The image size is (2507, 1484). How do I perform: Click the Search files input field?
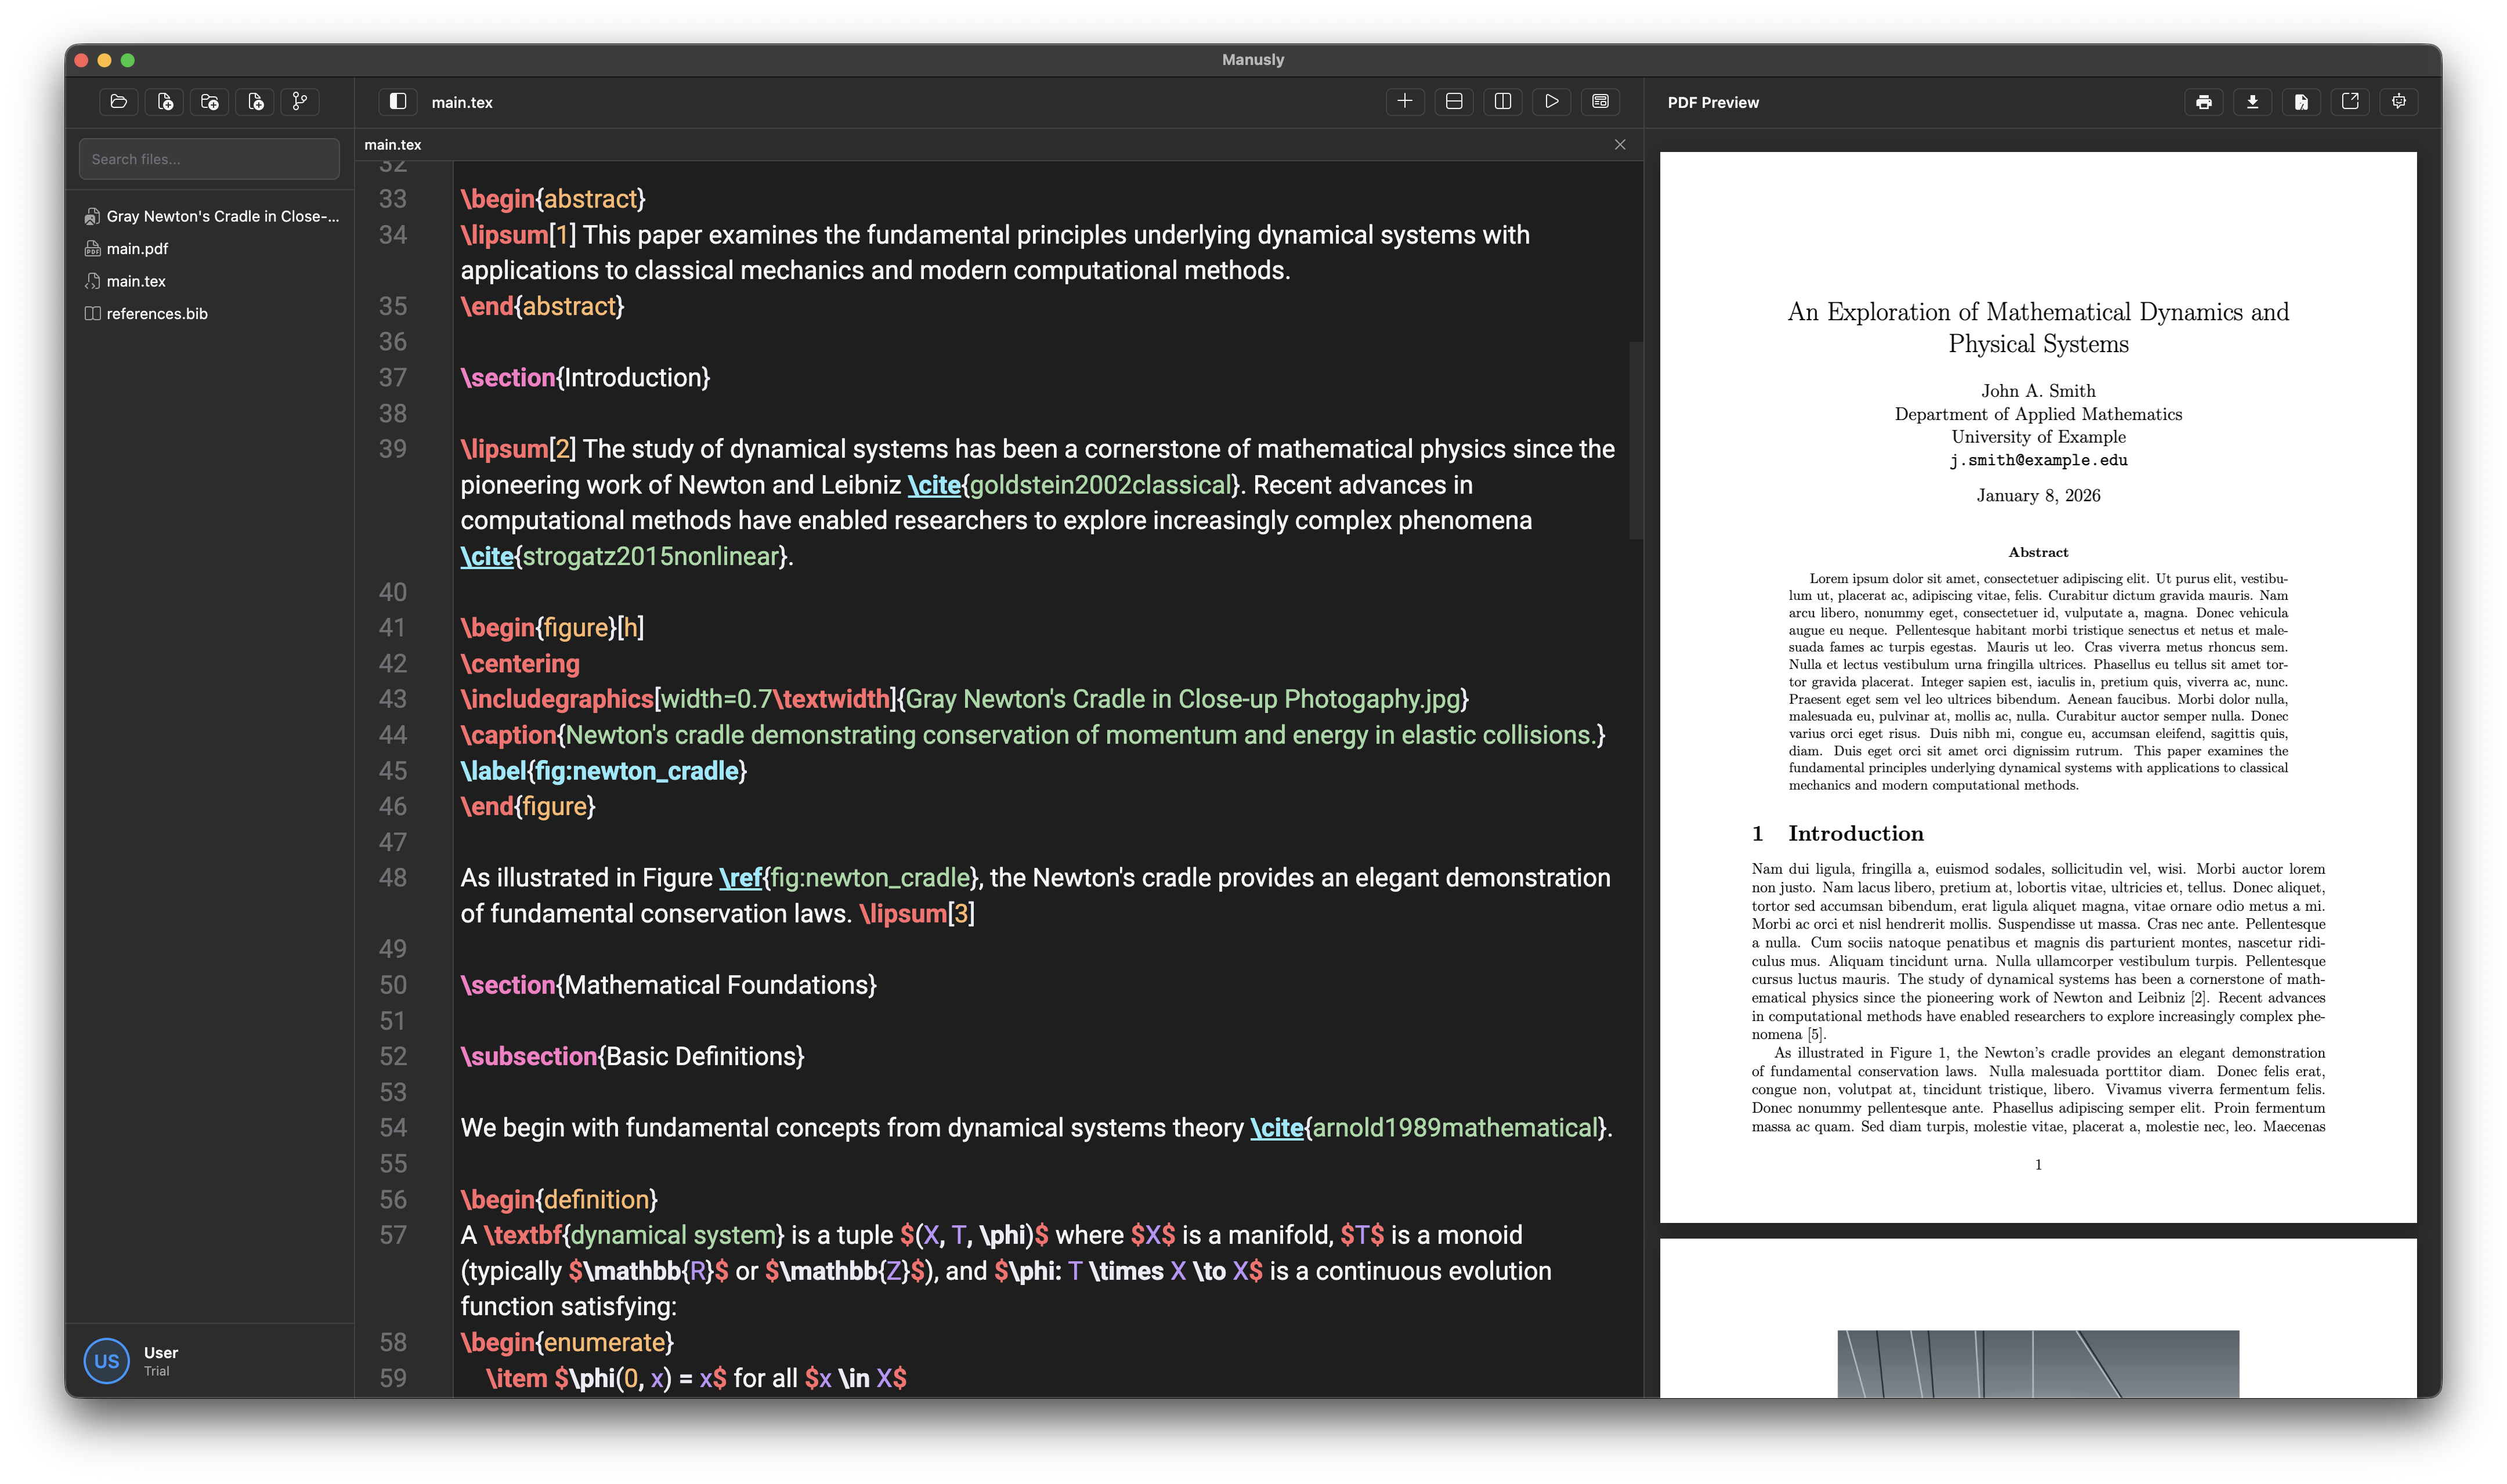pos(209,158)
